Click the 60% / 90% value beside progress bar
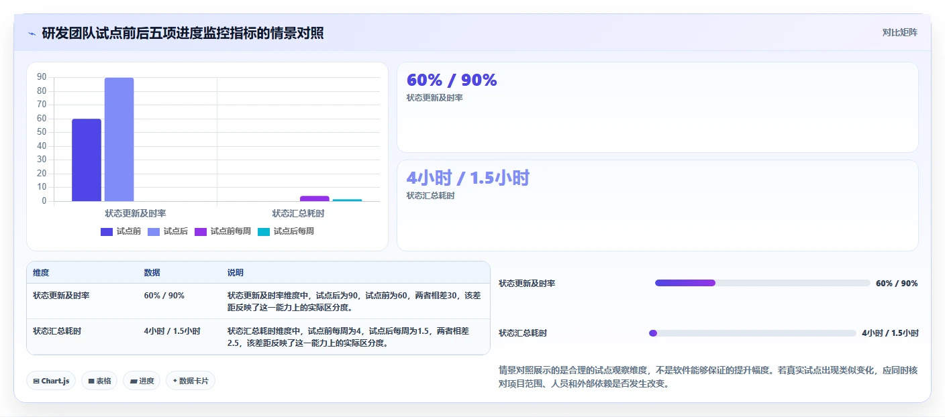This screenshot has height=417, width=945. click(897, 284)
